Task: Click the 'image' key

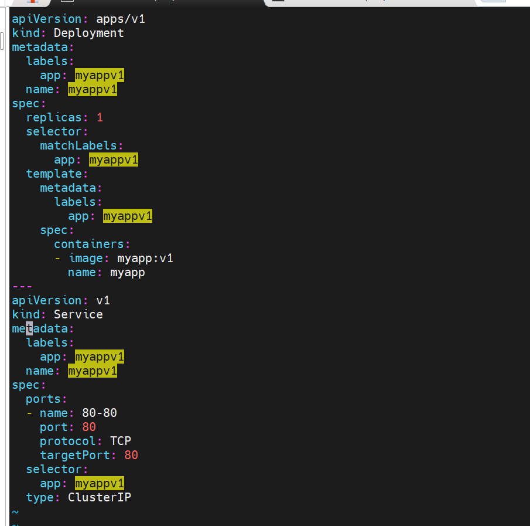Action: [x=86, y=259]
